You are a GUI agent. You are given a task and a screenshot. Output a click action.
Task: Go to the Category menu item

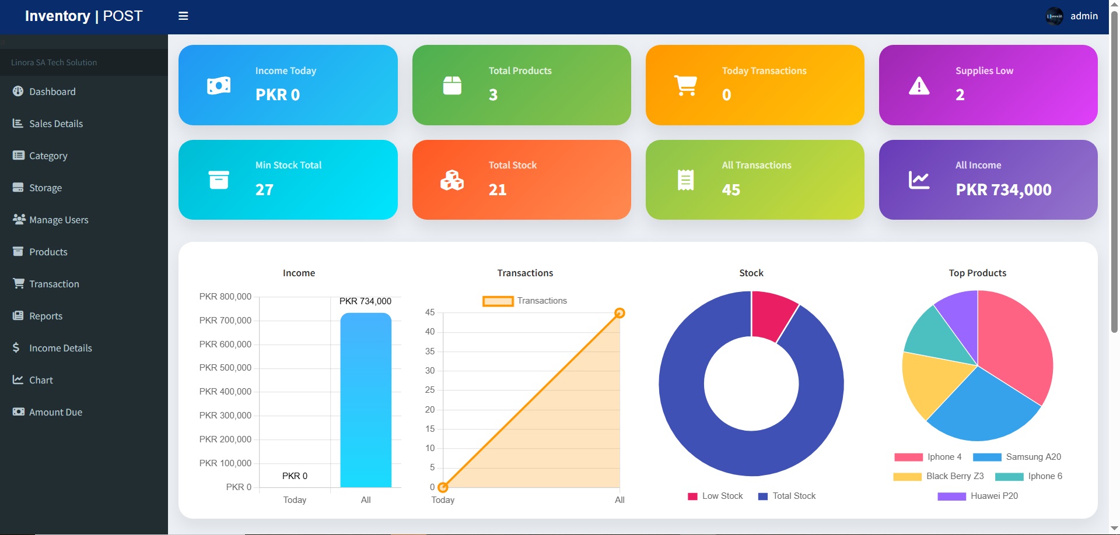tap(48, 156)
